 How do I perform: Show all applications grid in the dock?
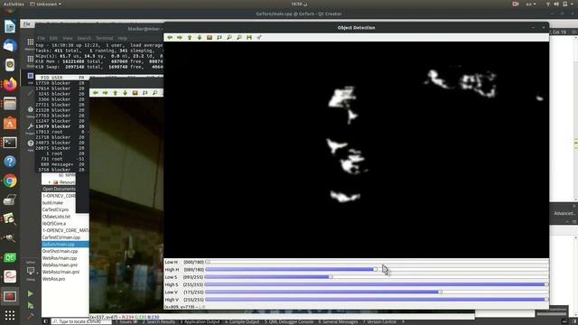[10, 315]
